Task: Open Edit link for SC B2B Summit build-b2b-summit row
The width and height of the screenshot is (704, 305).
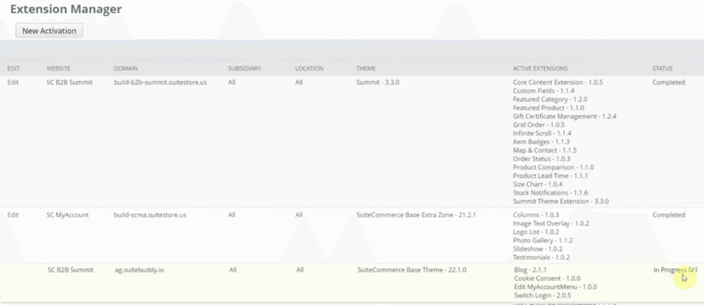Action: [x=13, y=83]
